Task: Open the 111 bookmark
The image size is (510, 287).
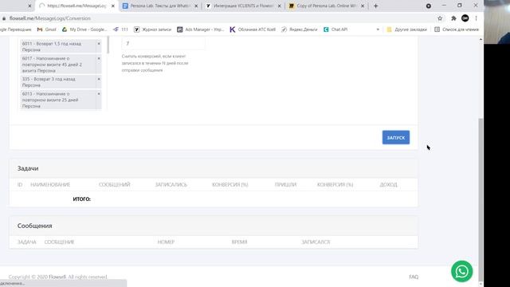Action: click(x=120, y=29)
